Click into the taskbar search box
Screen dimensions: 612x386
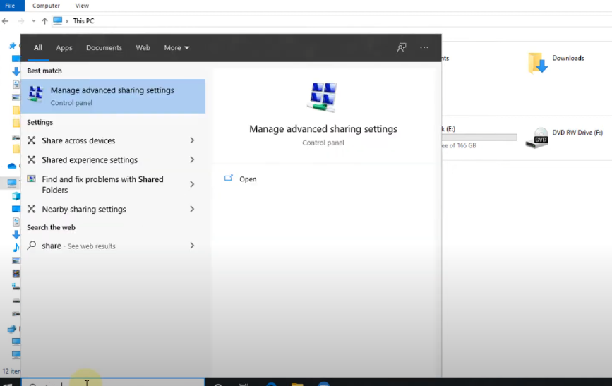(x=113, y=382)
